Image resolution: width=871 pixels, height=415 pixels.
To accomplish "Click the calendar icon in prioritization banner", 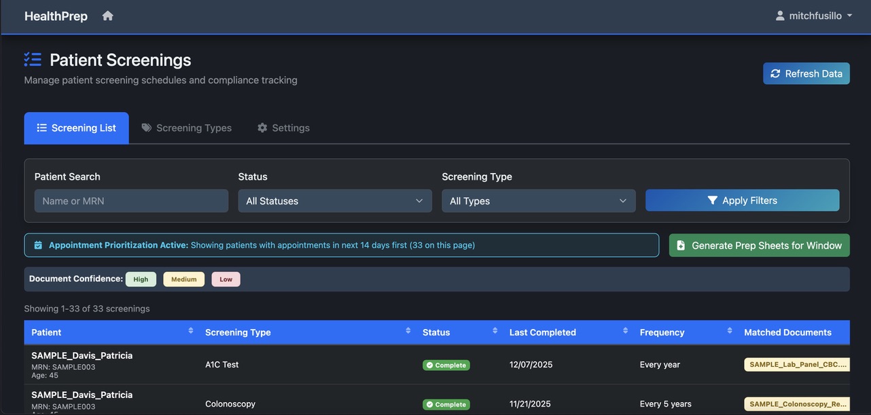I will coord(38,245).
